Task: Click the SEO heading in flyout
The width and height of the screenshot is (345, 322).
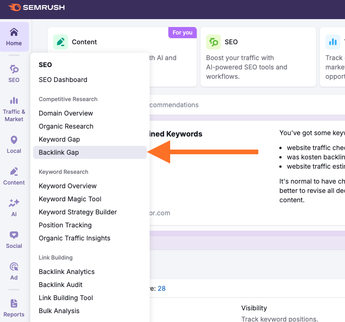Action: pos(45,65)
